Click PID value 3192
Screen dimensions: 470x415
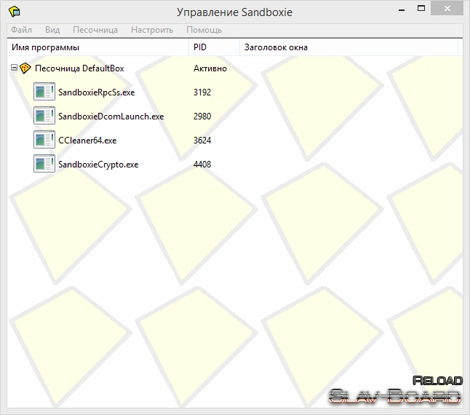click(x=202, y=92)
